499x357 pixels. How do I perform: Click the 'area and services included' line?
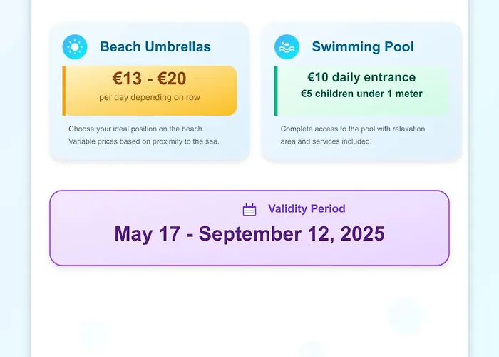326,141
